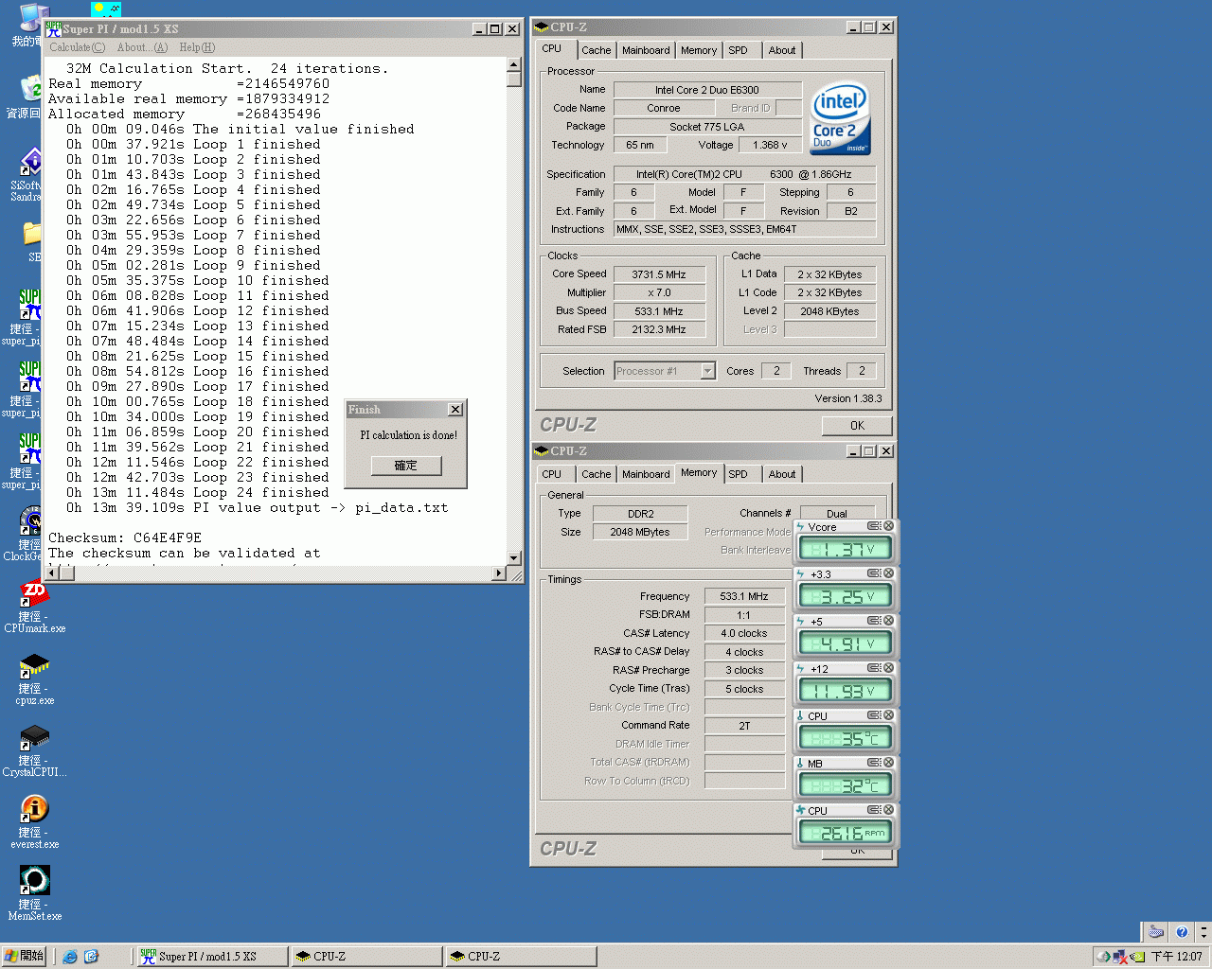Image resolution: width=1212 pixels, height=969 pixels.
Task: Click the Voltage 1.368 v field
Action: coord(770,145)
